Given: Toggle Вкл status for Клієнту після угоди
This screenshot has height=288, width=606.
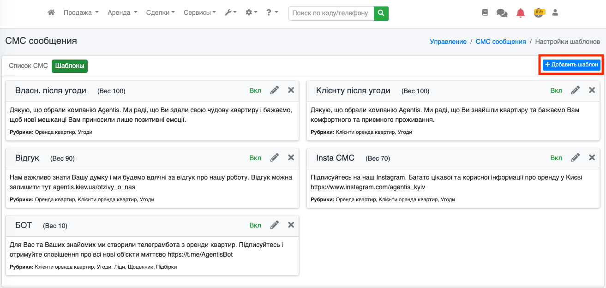Looking at the screenshot, I should tap(556, 90).
